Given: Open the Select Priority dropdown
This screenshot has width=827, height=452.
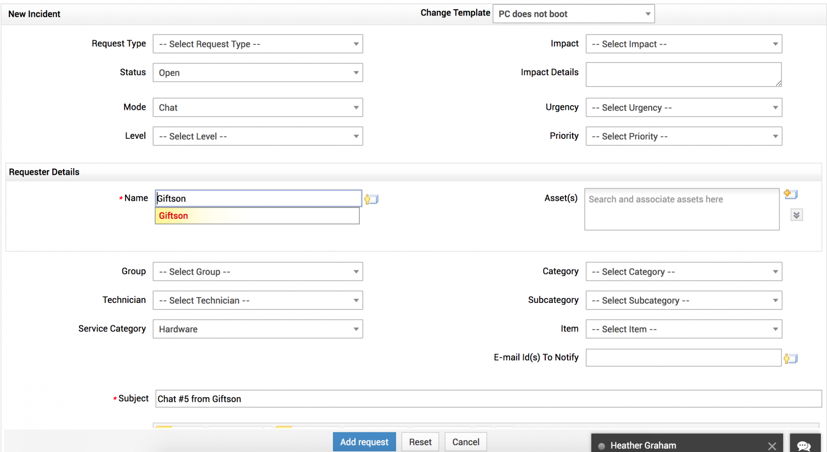Looking at the screenshot, I should point(683,137).
